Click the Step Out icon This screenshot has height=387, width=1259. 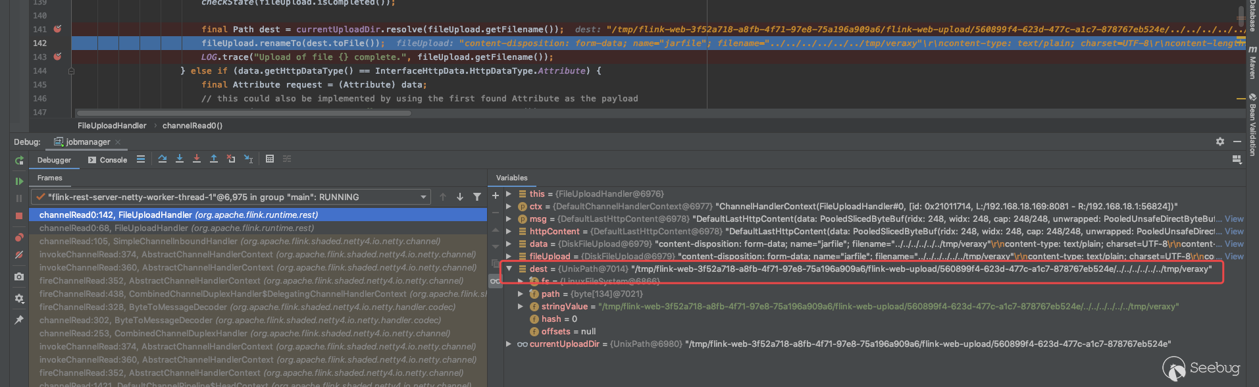pyautogui.click(x=214, y=159)
